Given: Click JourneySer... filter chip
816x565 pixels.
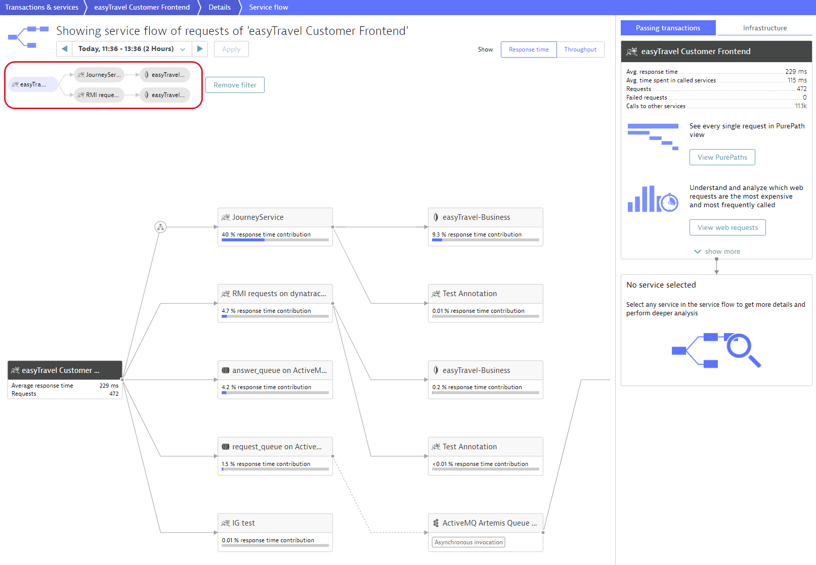Looking at the screenshot, I should 99,75.
